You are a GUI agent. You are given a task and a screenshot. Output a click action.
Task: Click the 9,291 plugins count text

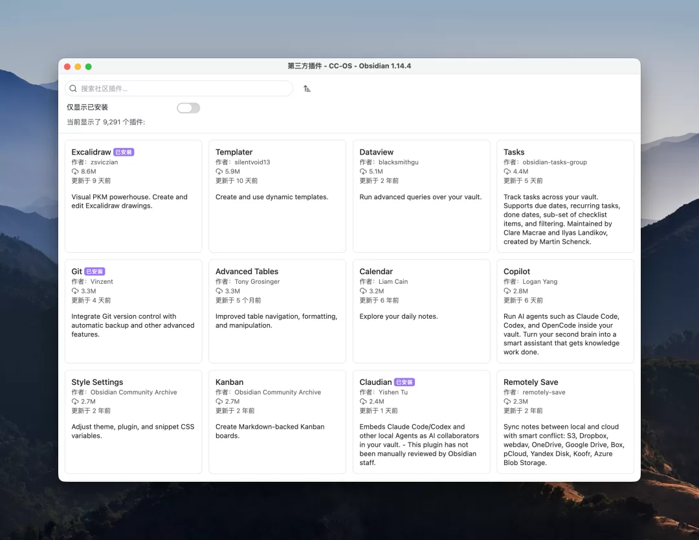(x=106, y=122)
